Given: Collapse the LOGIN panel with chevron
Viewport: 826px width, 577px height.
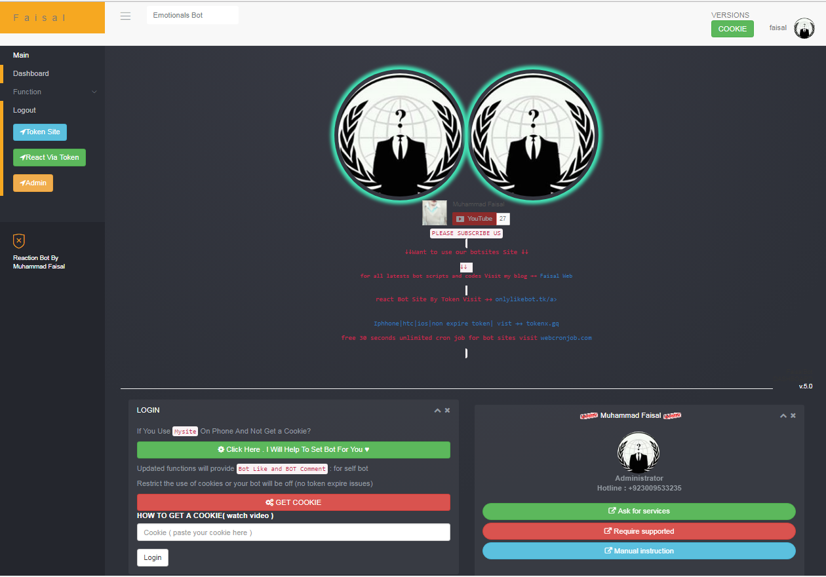Looking at the screenshot, I should 437,411.
